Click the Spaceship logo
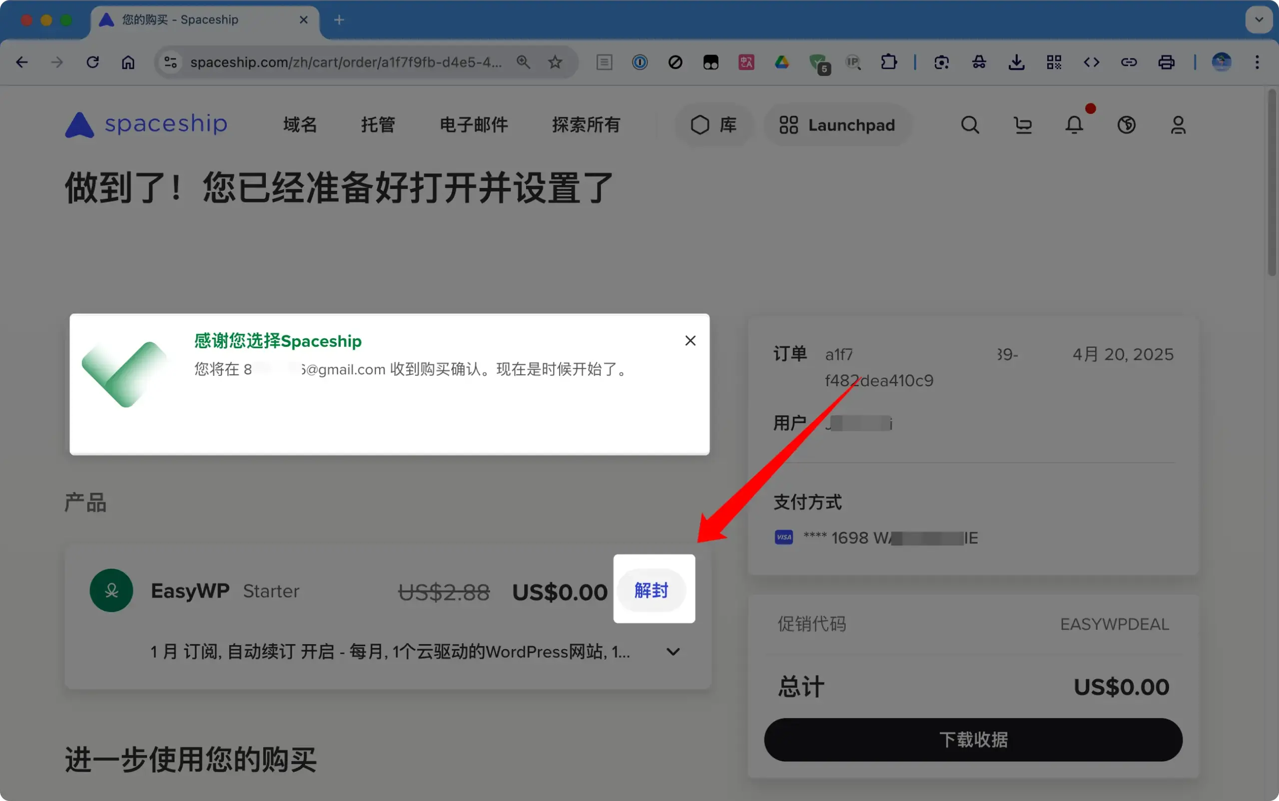 coord(146,124)
